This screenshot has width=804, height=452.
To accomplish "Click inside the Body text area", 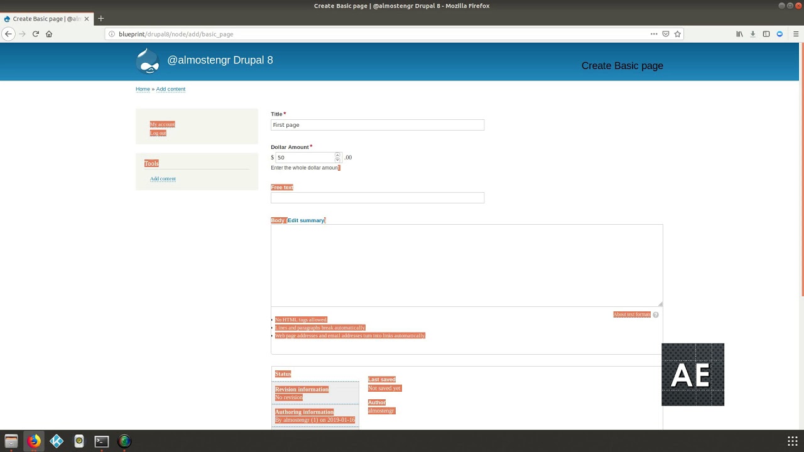I will pos(467,266).
